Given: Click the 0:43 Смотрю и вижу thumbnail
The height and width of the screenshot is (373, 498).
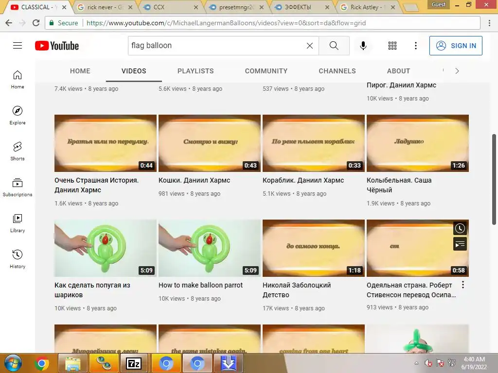Looking at the screenshot, I should click(x=209, y=143).
